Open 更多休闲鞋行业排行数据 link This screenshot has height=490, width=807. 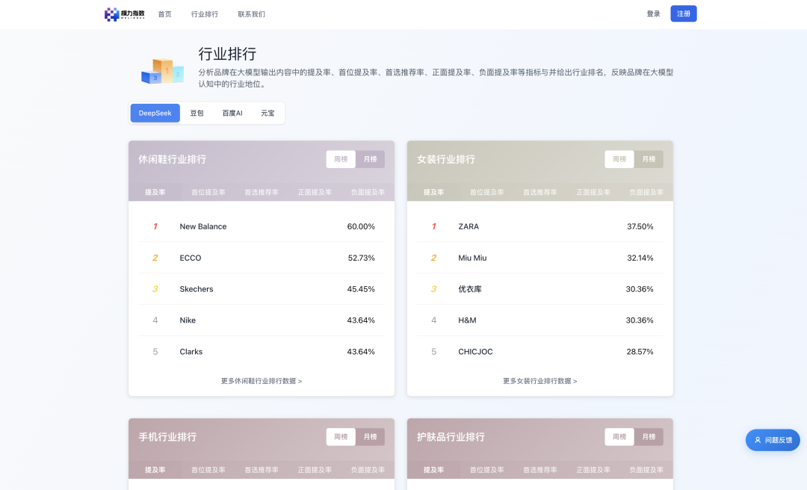click(262, 382)
